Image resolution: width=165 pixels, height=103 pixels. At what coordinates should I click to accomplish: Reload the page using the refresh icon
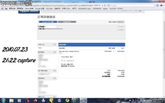click(105, 5)
